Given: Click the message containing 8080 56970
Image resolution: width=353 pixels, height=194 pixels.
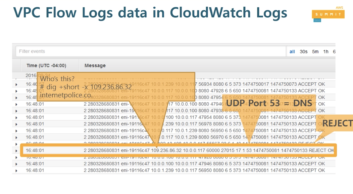Looking at the screenshot, I should pyautogui.click(x=204, y=137).
